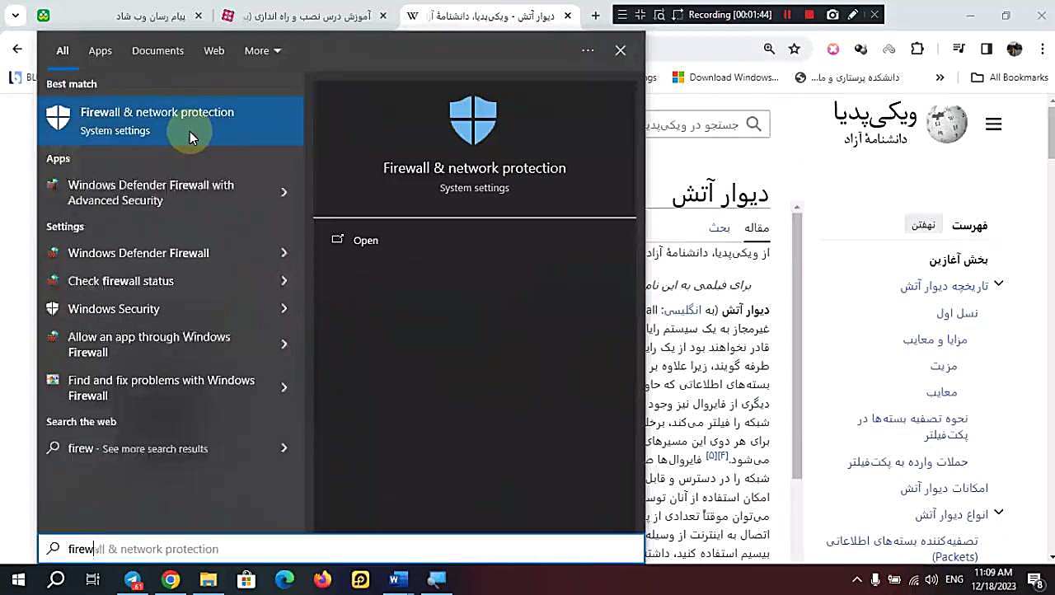Screen dimensions: 1055x595
Task: Expand Check firewall status chevron
Action: (x=284, y=281)
